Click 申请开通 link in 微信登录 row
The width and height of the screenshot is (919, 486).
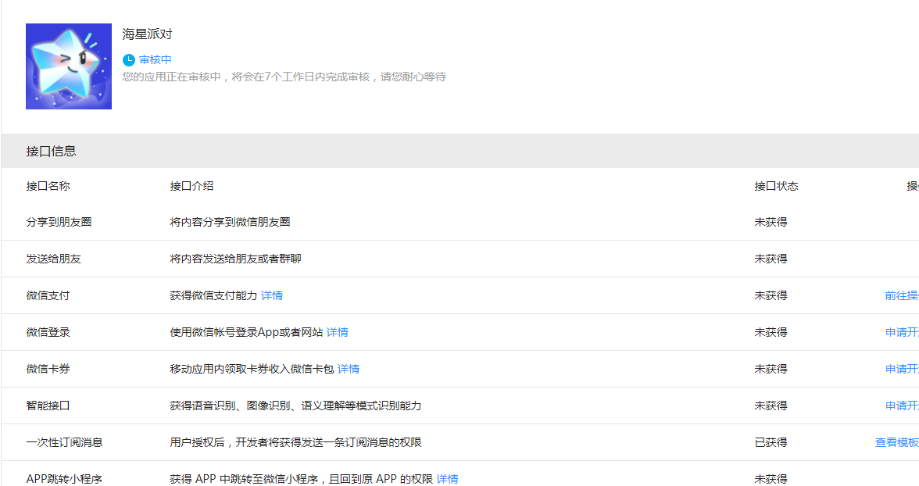point(902,332)
